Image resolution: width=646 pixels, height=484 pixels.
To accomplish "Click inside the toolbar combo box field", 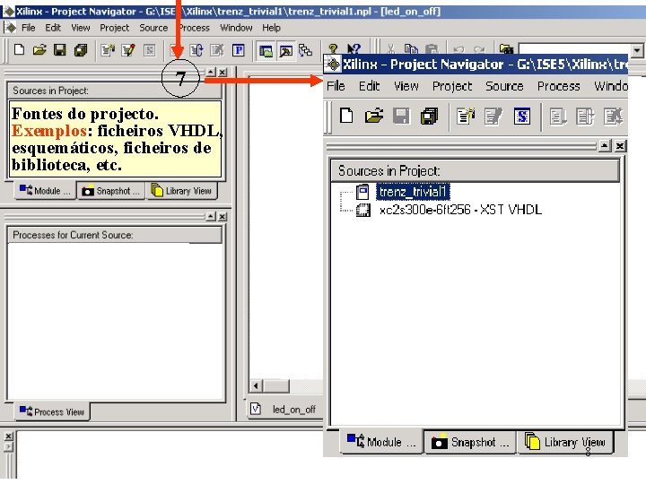I will [x=575, y=51].
